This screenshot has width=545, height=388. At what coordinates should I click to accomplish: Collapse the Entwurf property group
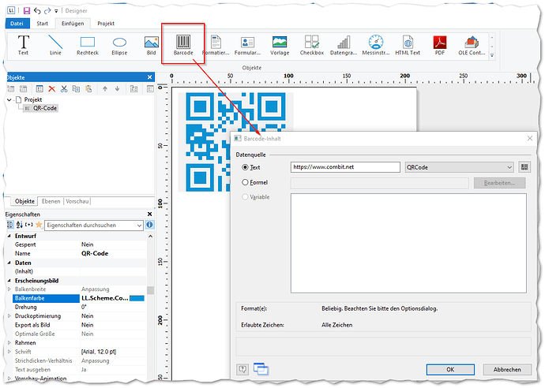(9, 236)
